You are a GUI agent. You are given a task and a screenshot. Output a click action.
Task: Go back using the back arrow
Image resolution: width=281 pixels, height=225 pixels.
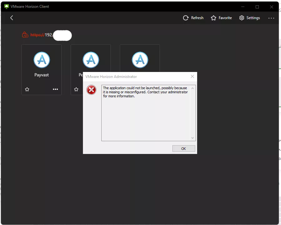tap(12, 18)
